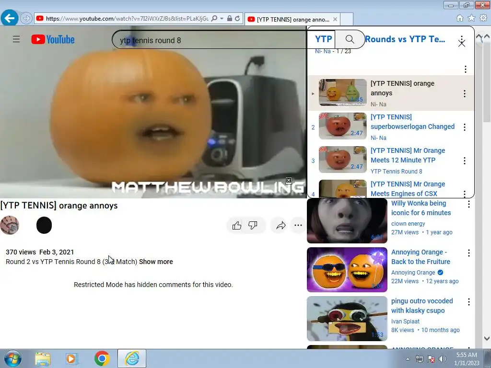Click Ivan Splaat channel name
This screenshot has height=368, width=491.
click(x=405, y=322)
